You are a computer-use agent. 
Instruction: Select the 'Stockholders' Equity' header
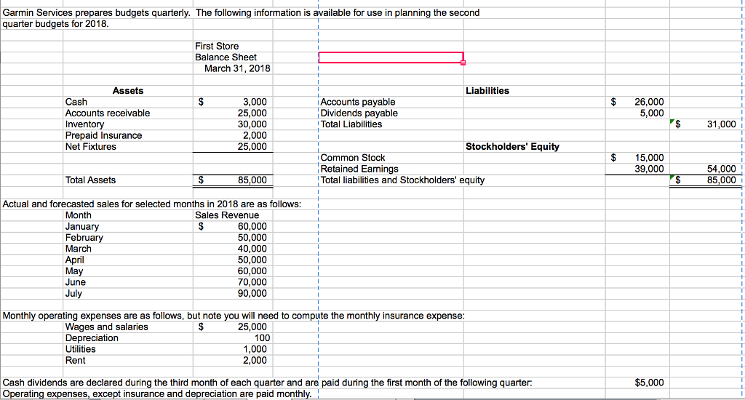tap(512, 146)
